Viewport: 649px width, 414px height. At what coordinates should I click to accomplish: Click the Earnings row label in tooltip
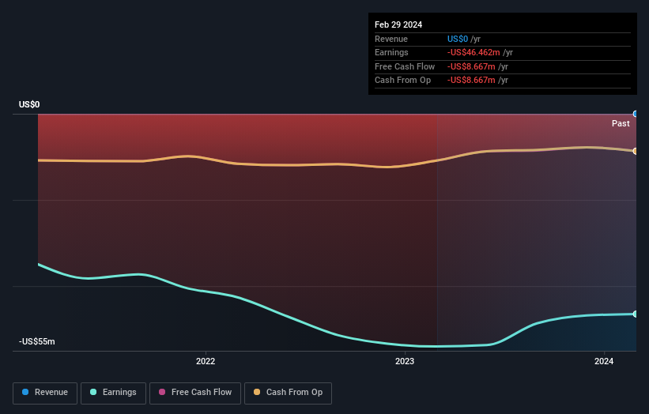[x=391, y=52]
